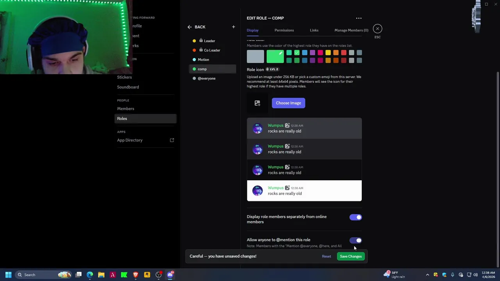
Task: Click the upload image placeholder icon
Action: 257,103
